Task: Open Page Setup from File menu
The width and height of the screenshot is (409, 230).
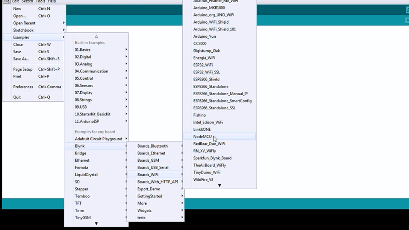Action: click(34, 69)
